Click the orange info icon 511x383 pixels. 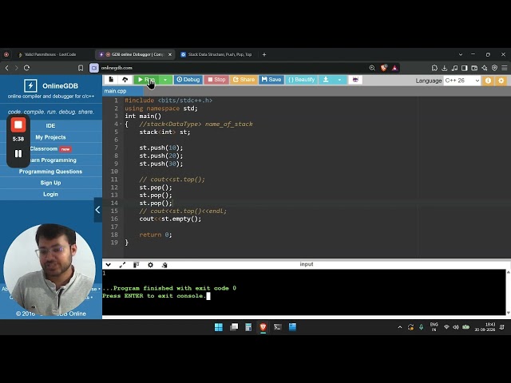click(x=488, y=81)
